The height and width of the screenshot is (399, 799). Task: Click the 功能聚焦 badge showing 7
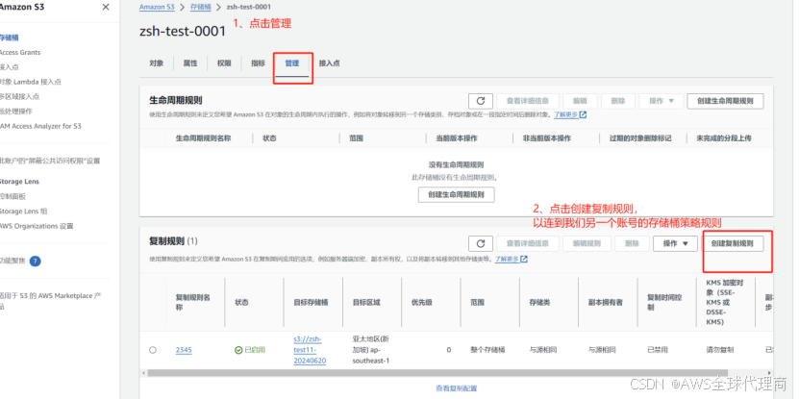(36, 262)
